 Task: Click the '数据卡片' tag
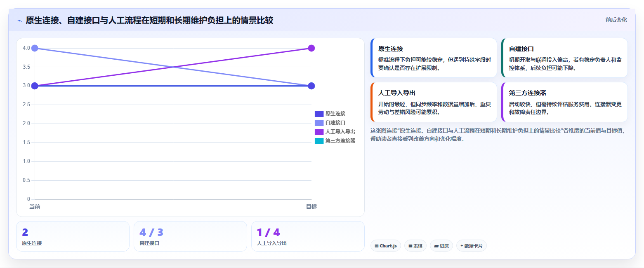coord(471,246)
